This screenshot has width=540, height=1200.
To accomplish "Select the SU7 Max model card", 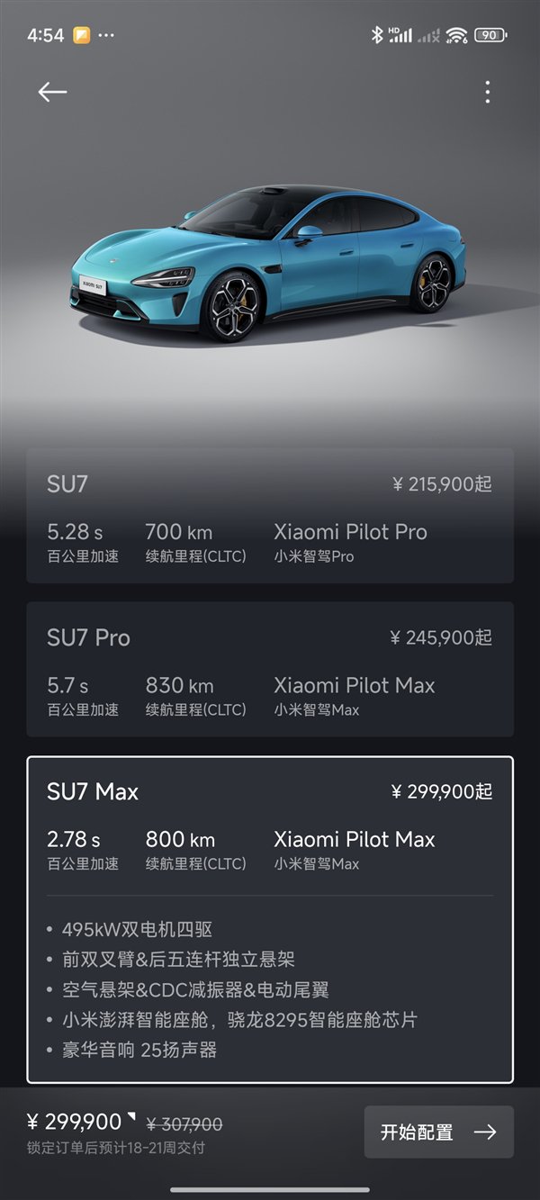I will (x=270, y=919).
